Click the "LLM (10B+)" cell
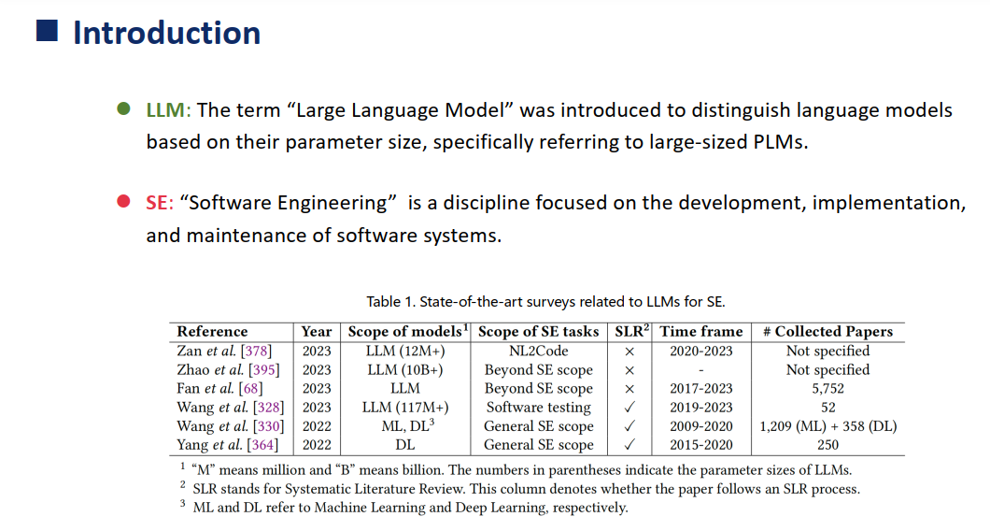The width and height of the screenshot is (990, 531). tap(405, 370)
